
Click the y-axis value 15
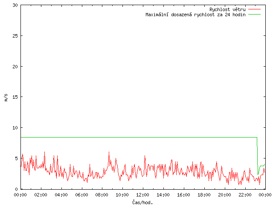tap(15, 97)
